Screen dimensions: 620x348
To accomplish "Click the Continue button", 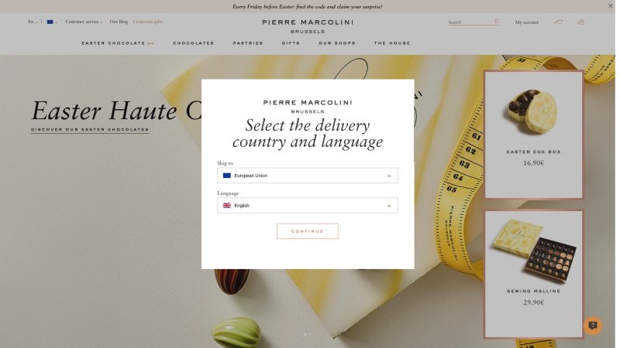I will point(307,231).
